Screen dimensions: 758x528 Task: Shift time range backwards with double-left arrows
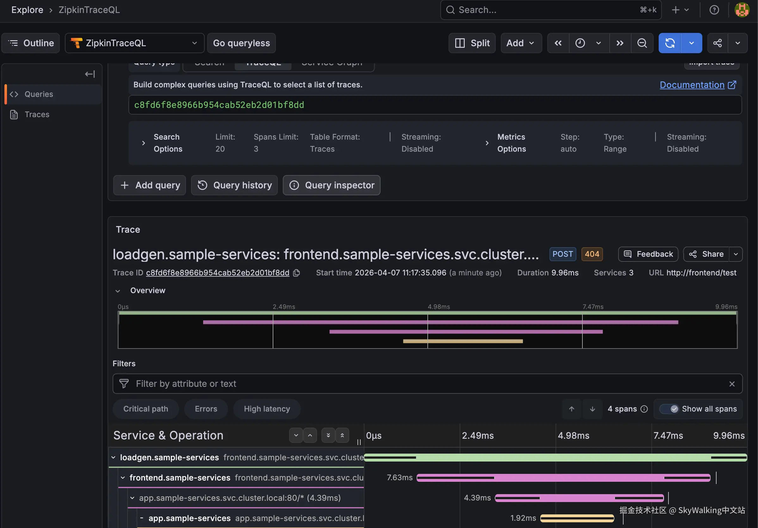click(558, 43)
